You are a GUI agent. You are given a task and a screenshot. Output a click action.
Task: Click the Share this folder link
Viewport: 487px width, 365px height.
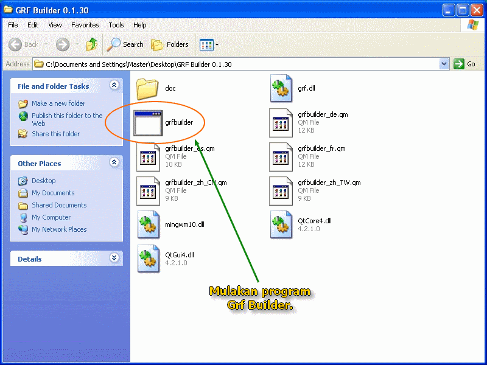[x=55, y=134]
